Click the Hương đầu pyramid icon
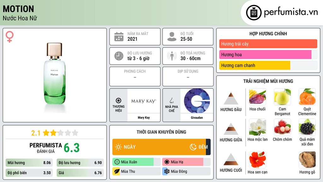 (x=231, y=99)
